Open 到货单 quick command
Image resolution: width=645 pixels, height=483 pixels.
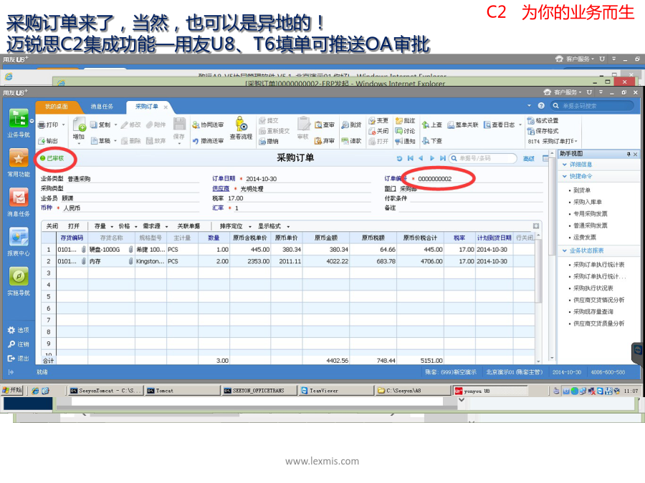(x=582, y=190)
